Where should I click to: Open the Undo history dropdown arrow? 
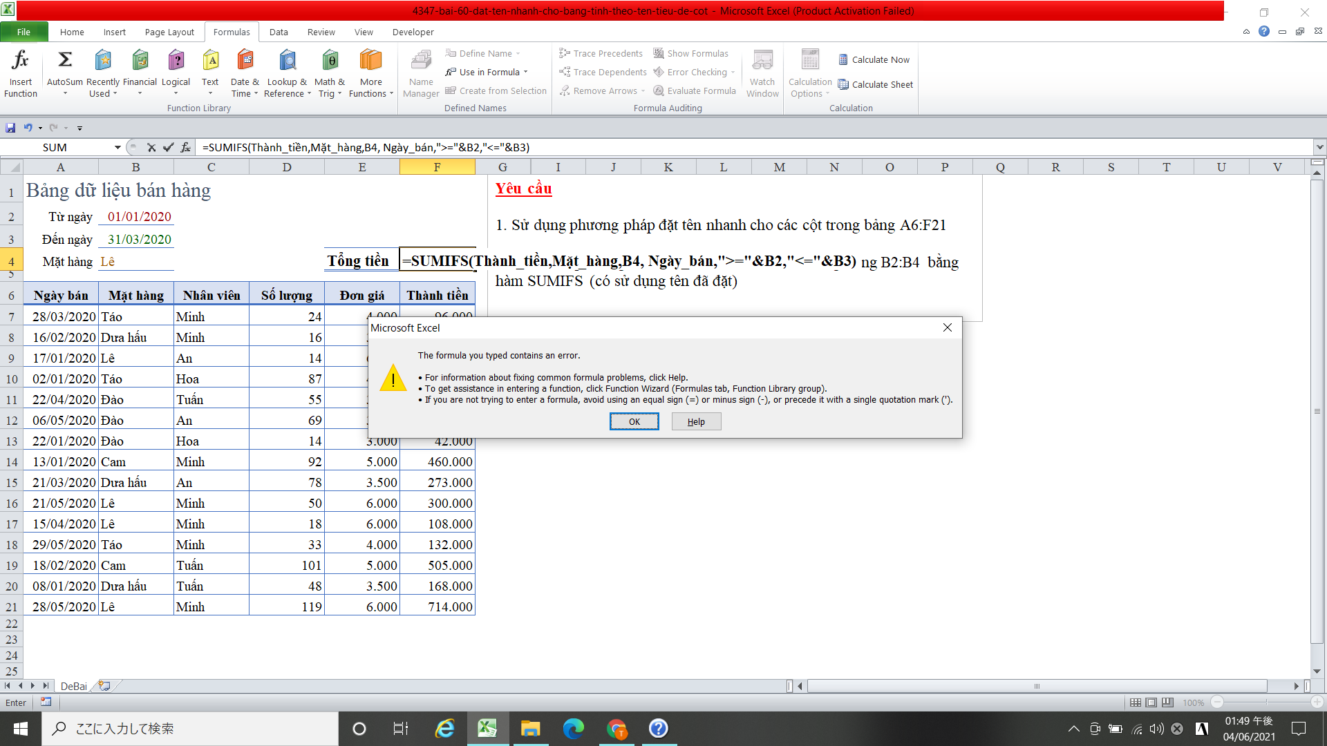pyautogui.click(x=40, y=128)
